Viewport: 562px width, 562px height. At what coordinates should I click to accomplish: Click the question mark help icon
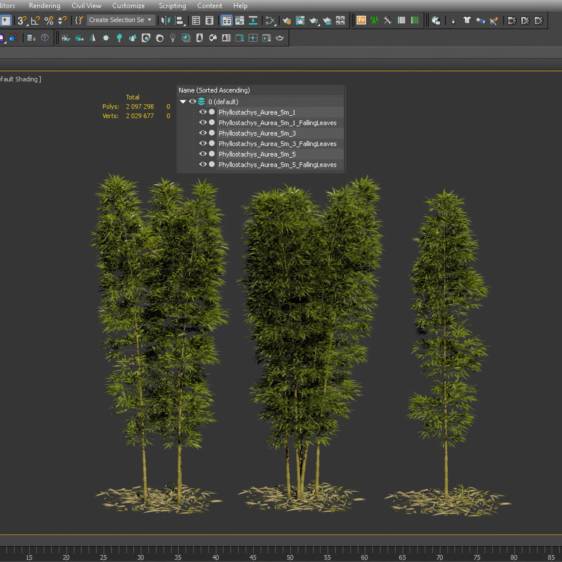(45, 38)
